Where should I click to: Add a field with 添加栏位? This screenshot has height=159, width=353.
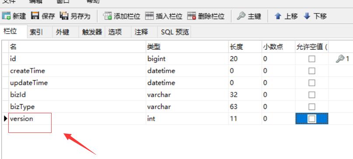point(122,16)
